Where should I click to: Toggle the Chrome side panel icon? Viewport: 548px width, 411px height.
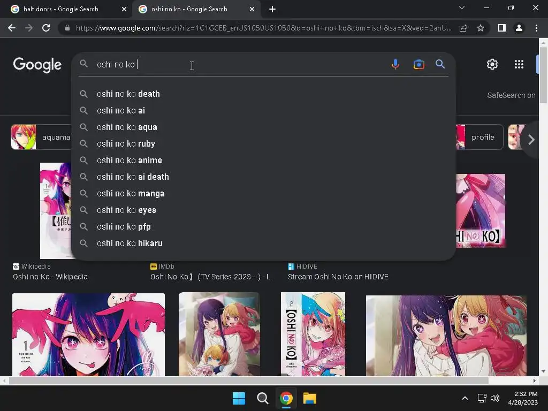click(x=502, y=28)
